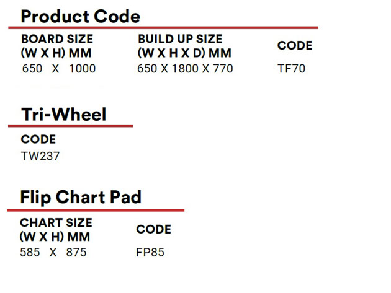Select the BUILD UP SIZE column header
The width and height of the screenshot is (391, 293).
184,45
